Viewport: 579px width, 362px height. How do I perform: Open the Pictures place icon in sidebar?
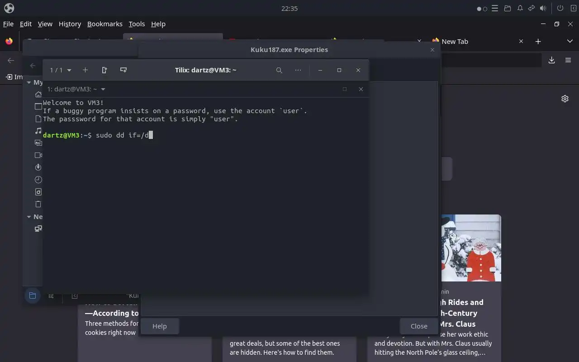pos(38,143)
